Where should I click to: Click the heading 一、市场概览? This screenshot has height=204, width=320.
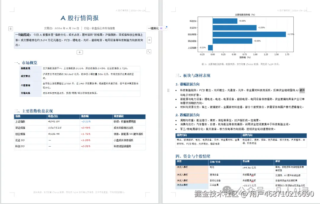click(x=26, y=63)
